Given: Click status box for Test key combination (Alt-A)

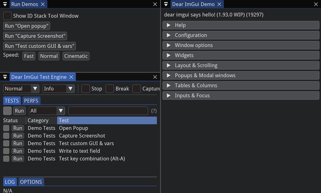Looking at the screenshot, I should tap(6, 158).
